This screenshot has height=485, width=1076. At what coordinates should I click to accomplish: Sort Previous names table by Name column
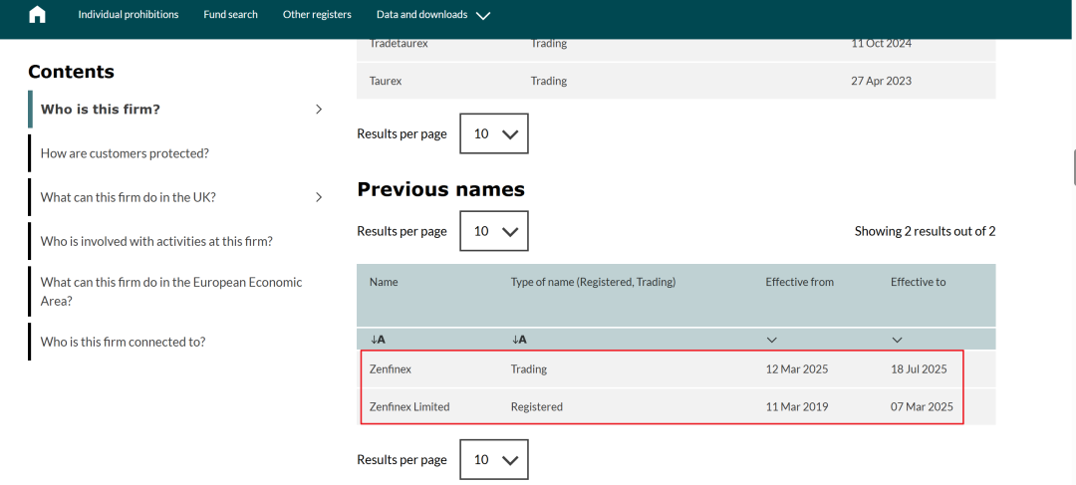tap(378, 340)
